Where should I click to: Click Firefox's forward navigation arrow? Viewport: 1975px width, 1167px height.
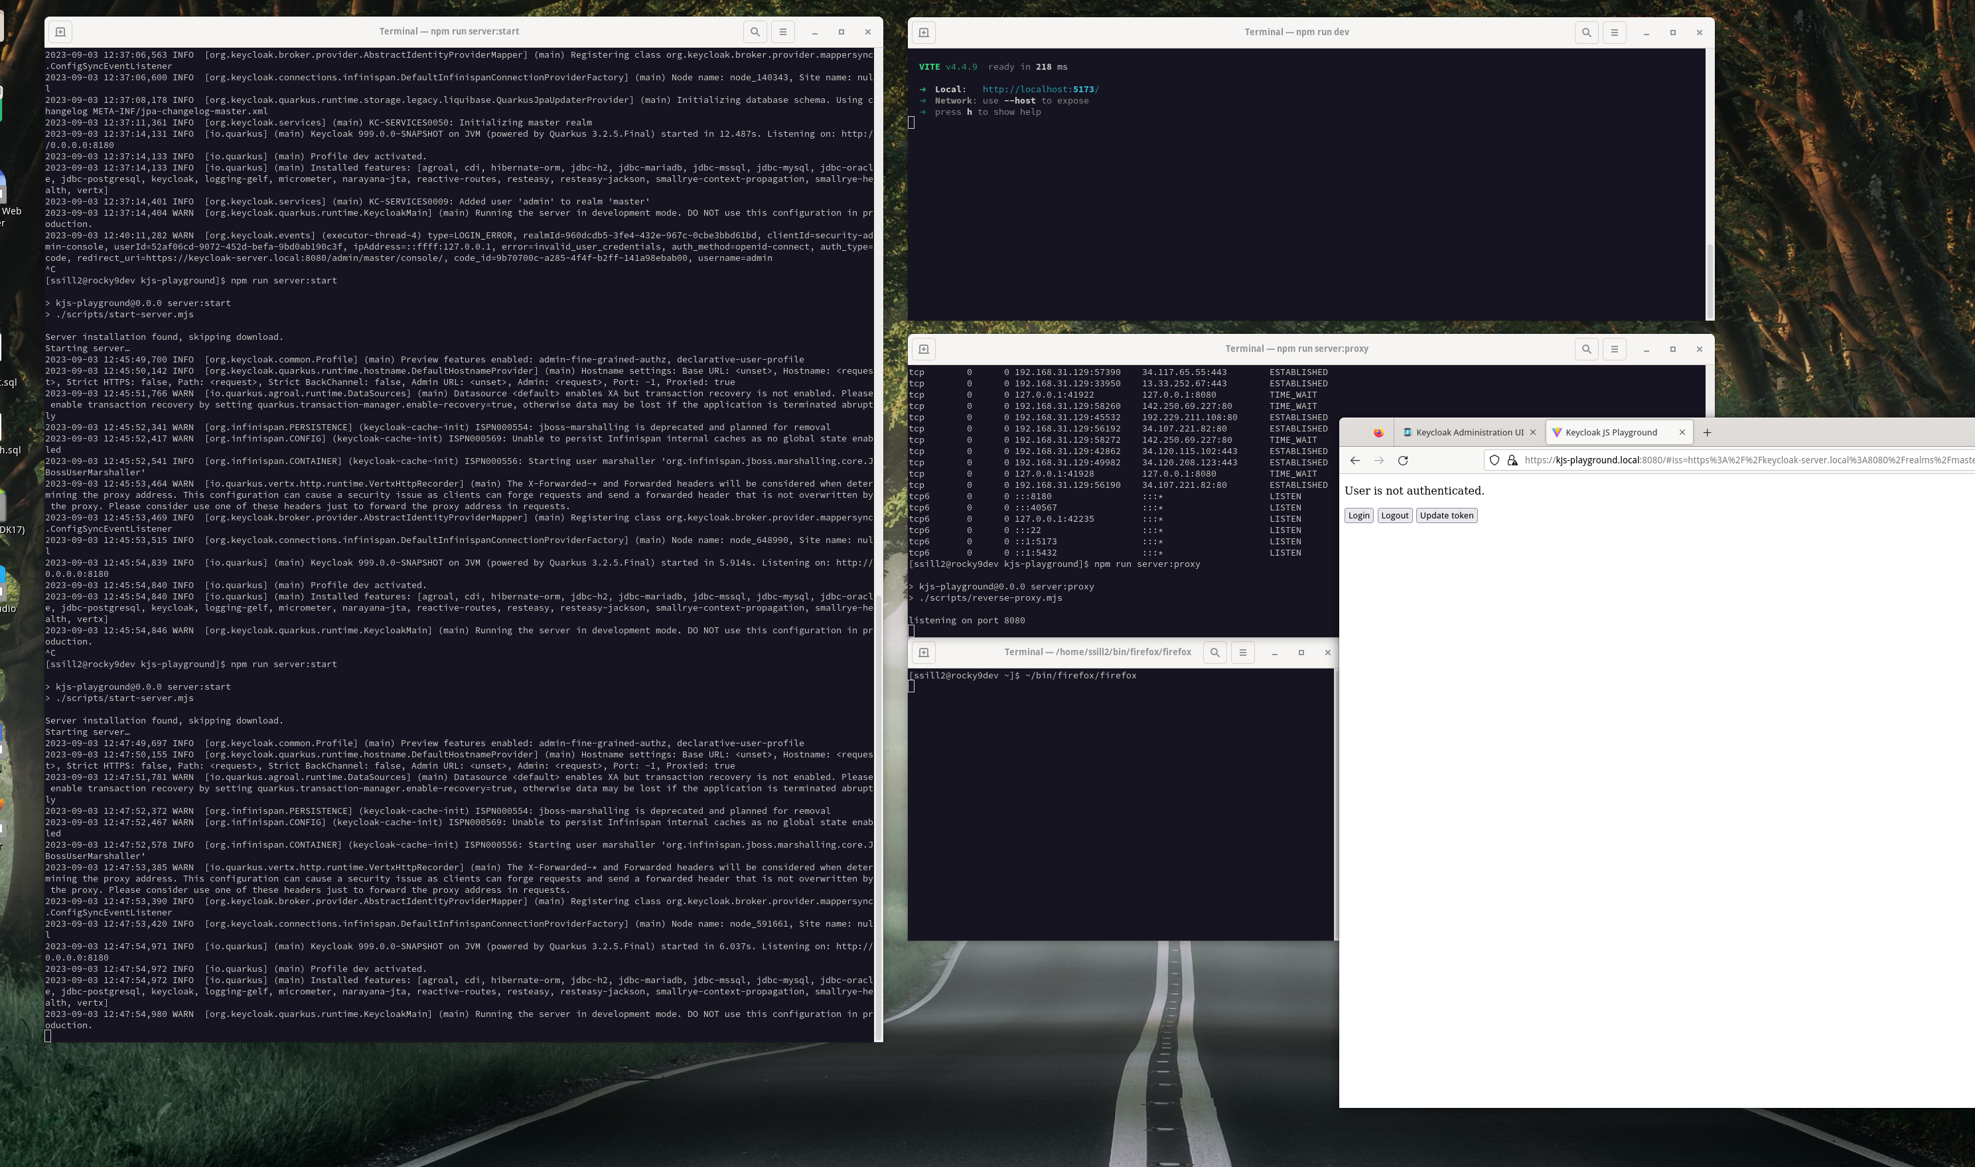pos(1378,461)
